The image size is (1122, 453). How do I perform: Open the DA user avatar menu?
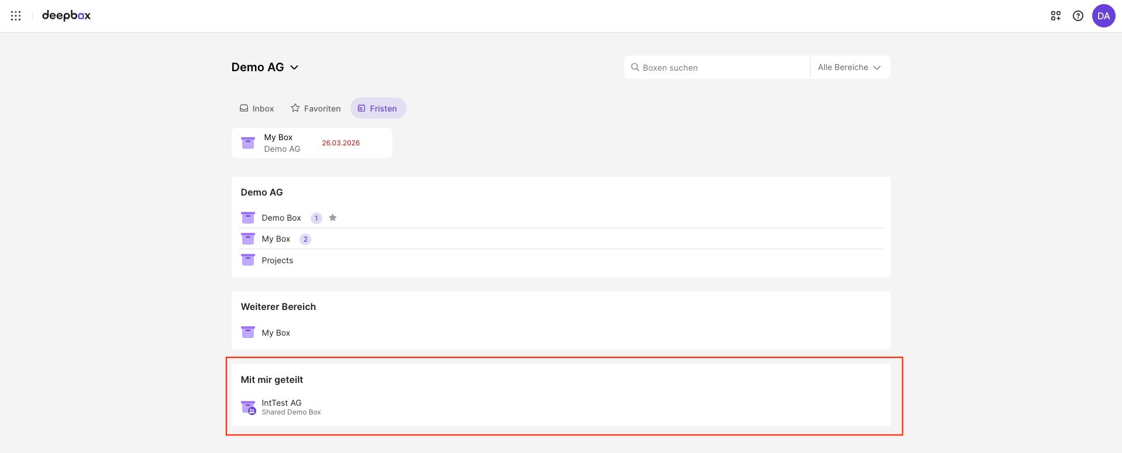click(1103, 16)
